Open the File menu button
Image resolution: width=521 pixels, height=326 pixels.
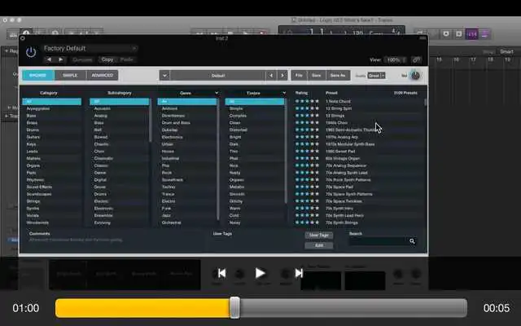click(x=299, y=76)
